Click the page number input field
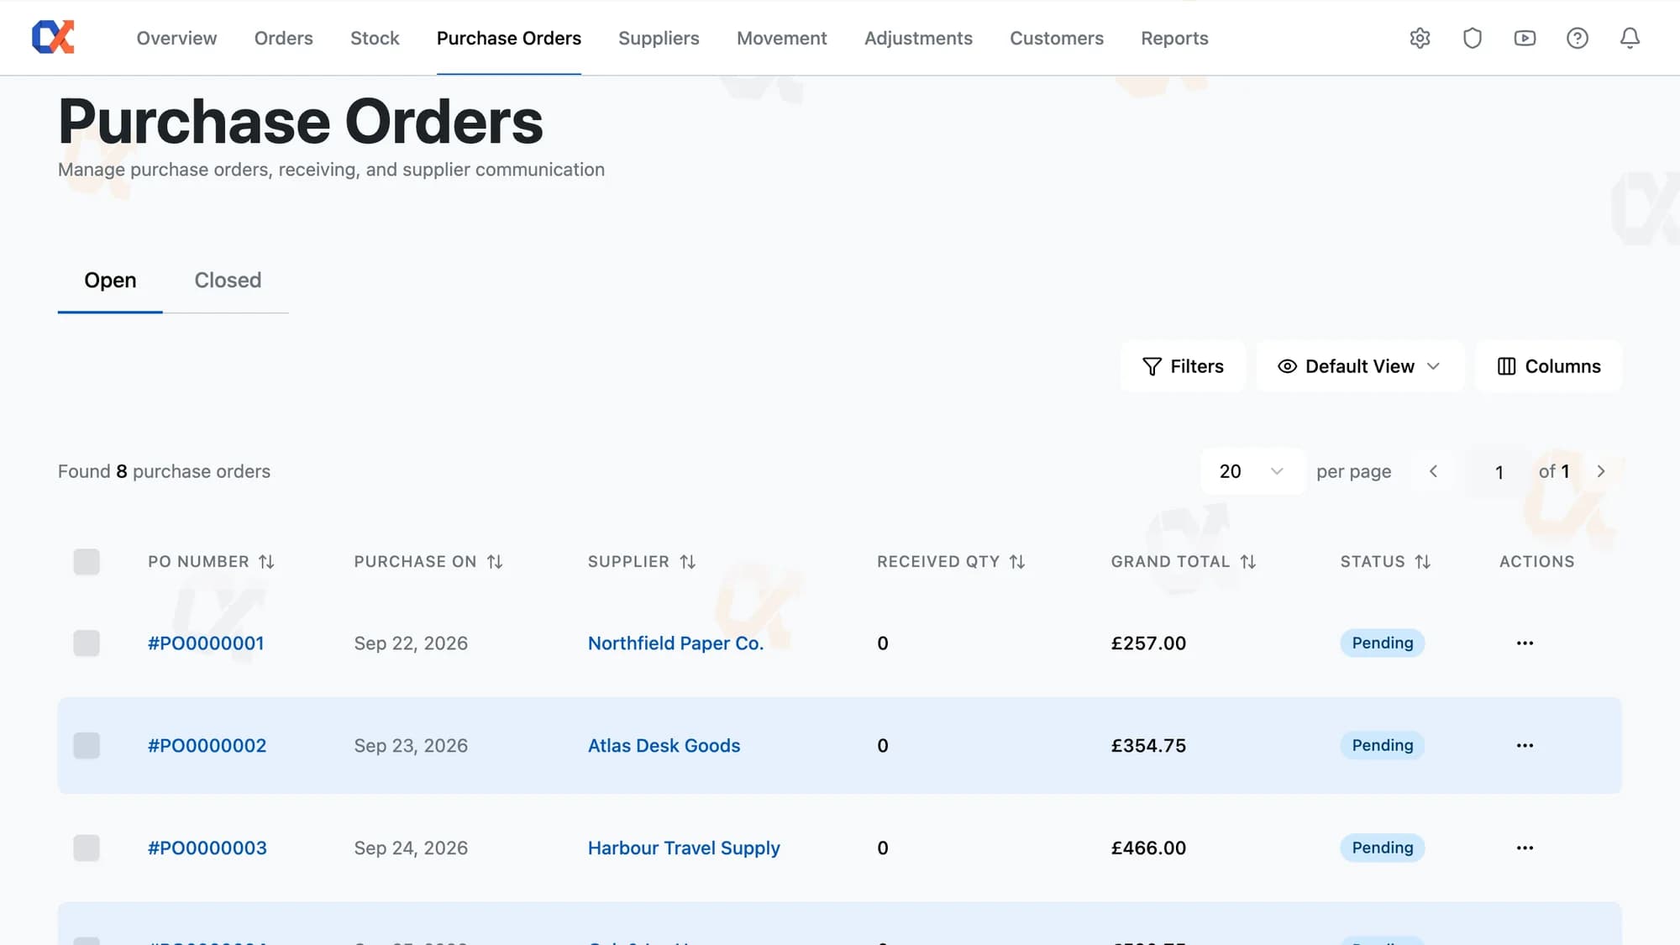Viewport: 1680px width, 945px height. tap(1499, 472)
